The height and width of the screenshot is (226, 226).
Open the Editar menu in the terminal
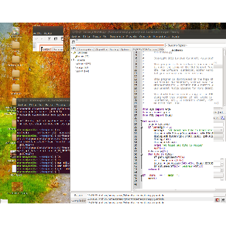[33, 105]
